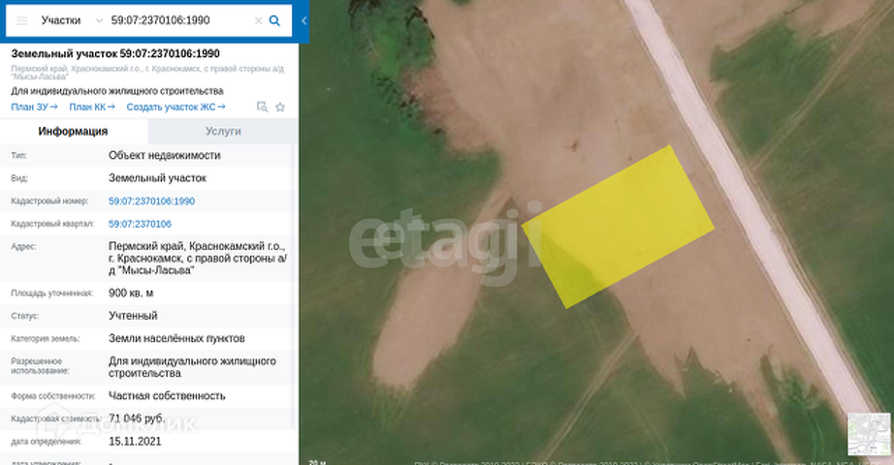Open the hamburger menu in search bar
This screenshot has width=894, height=465.
21,20
